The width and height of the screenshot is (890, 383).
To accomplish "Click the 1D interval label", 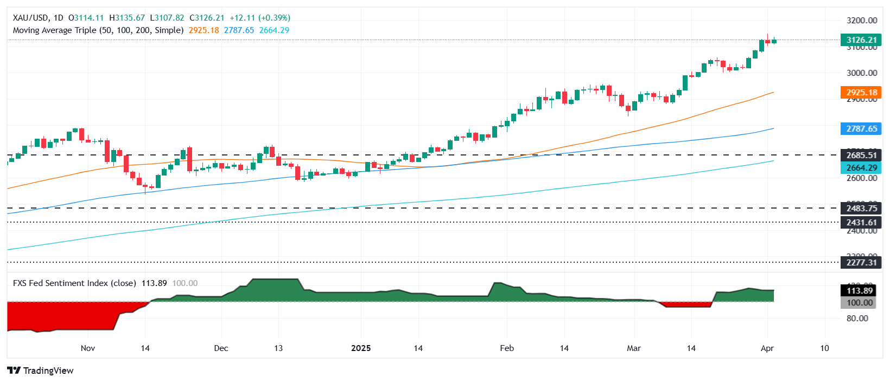I will (x=58, y=18).
